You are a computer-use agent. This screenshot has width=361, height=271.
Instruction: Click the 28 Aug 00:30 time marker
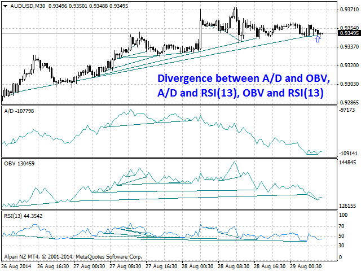tap(197, 266)
